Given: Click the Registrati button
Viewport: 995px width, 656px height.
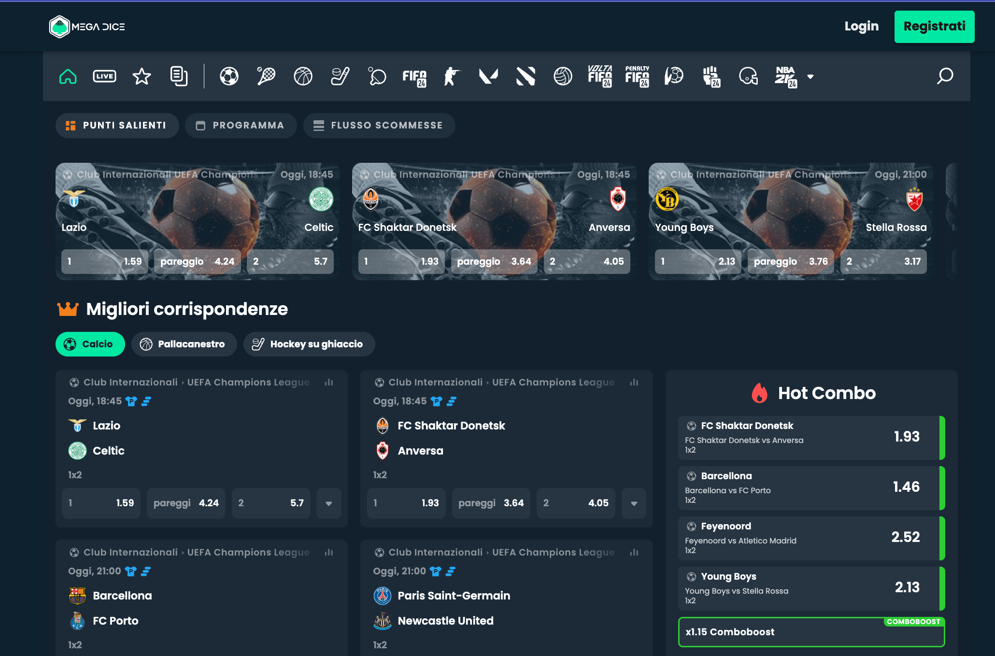Looking at the screenshot, I should [934, 27].
